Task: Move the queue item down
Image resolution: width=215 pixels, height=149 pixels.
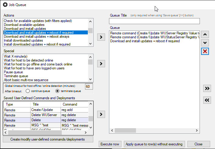Action: (x=205, y=43)
